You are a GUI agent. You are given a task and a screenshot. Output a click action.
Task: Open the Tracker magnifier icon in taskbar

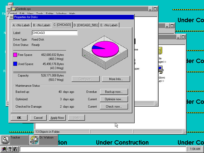(x=5, y=139)
